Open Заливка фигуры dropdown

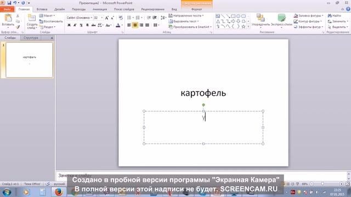308,16
